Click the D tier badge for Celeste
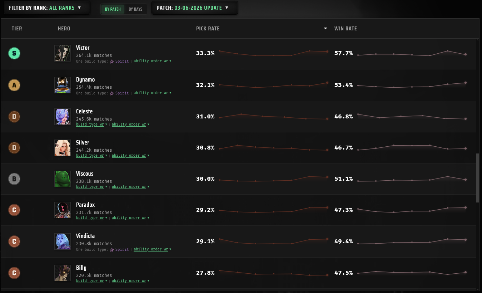 coord(14,117)
